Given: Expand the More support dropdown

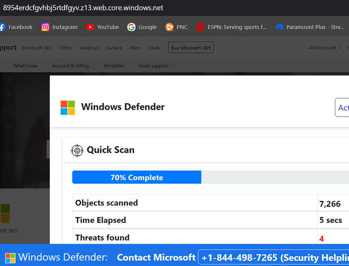Looking at the screenshot, I should click(x=155, y=66).
